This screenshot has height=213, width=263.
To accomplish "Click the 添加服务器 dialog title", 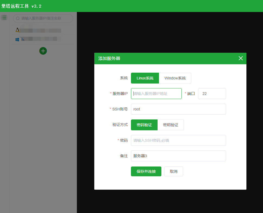I will [x=109, y=58].
